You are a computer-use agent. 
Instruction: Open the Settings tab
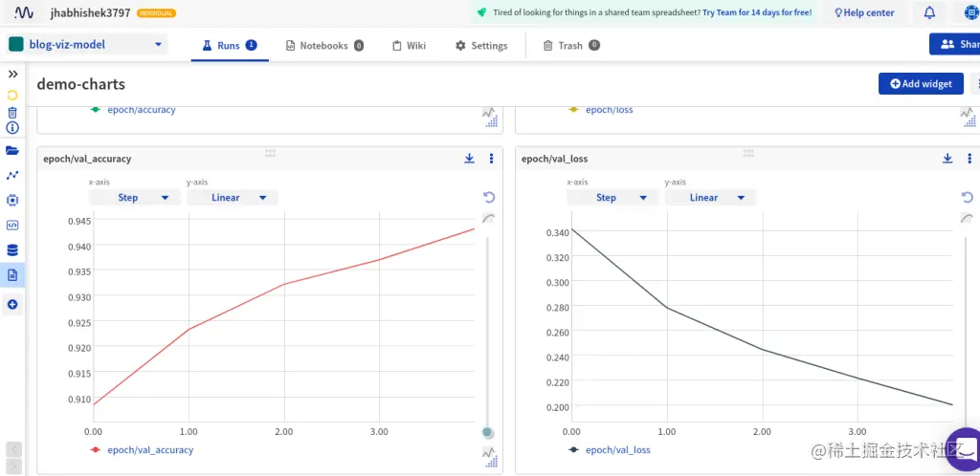click(481, 46)
